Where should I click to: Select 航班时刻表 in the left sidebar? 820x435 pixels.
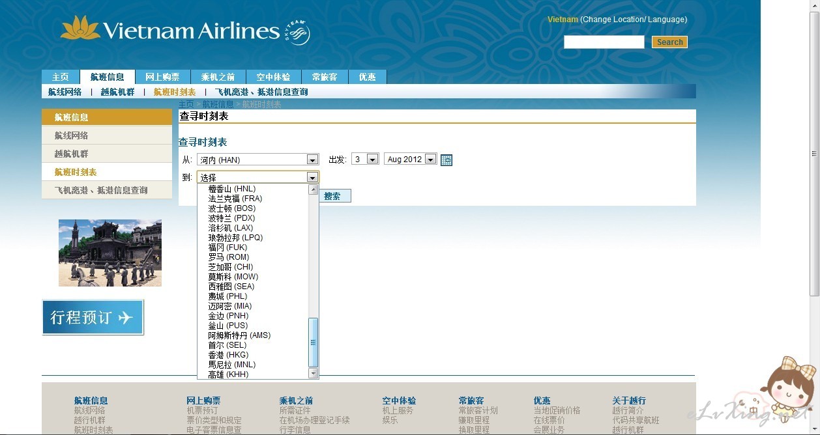point(107,172)
